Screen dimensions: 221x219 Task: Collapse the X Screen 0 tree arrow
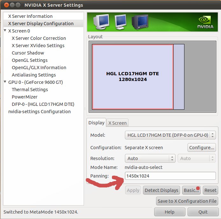tap(5, 30)
